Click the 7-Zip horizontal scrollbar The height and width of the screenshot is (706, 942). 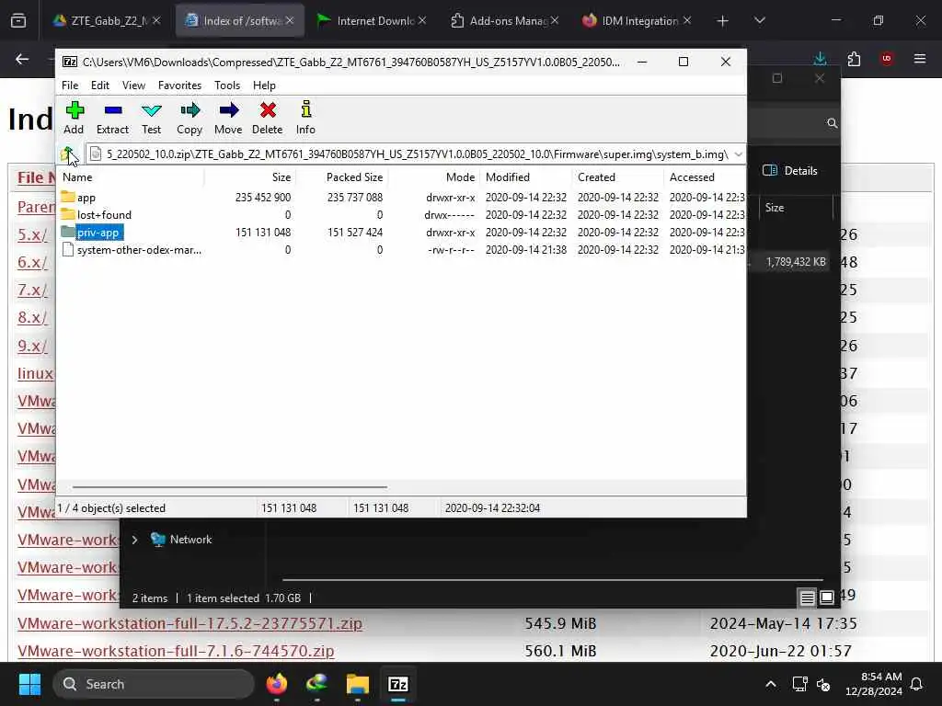point(229,487)
